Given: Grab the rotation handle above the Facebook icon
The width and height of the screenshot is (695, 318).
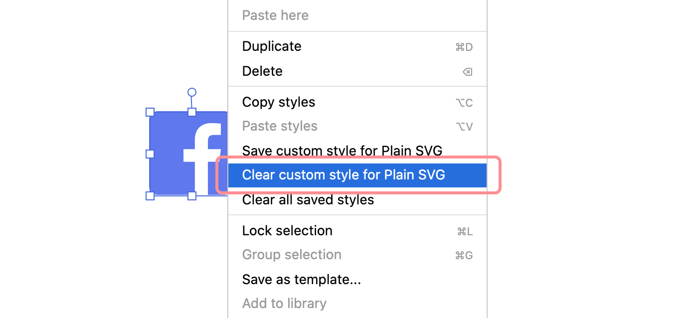Looking at the screenshot, I should [x=191, y=91].
